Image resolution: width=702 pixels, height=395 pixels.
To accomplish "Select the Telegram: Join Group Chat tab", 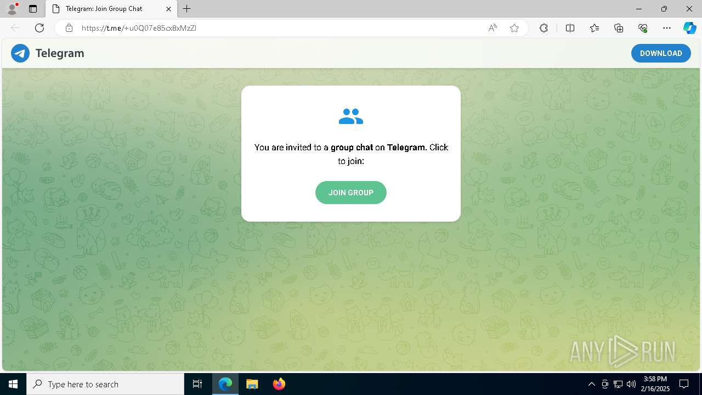I will coord(111,9).
